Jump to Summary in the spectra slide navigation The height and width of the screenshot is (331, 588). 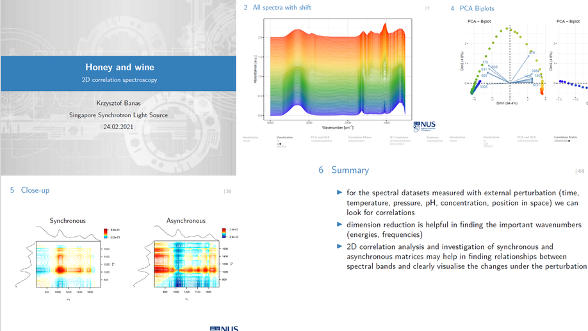(432, 137)
